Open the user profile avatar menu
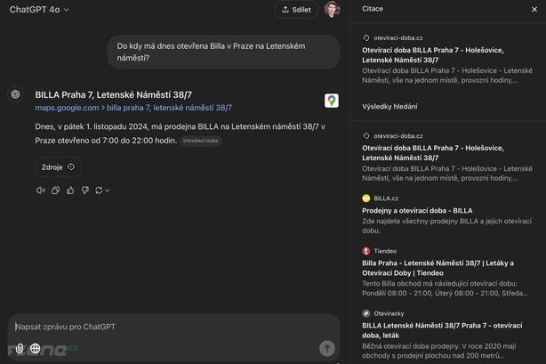This screenshot has width=546, height=364. pyautogui.click(x=332, y=10)
